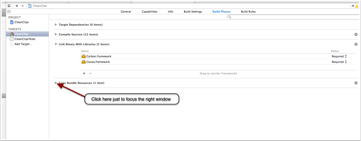
Task: Add a framework with the plus button
Action: pyautogui.click(x=84, y=73)
